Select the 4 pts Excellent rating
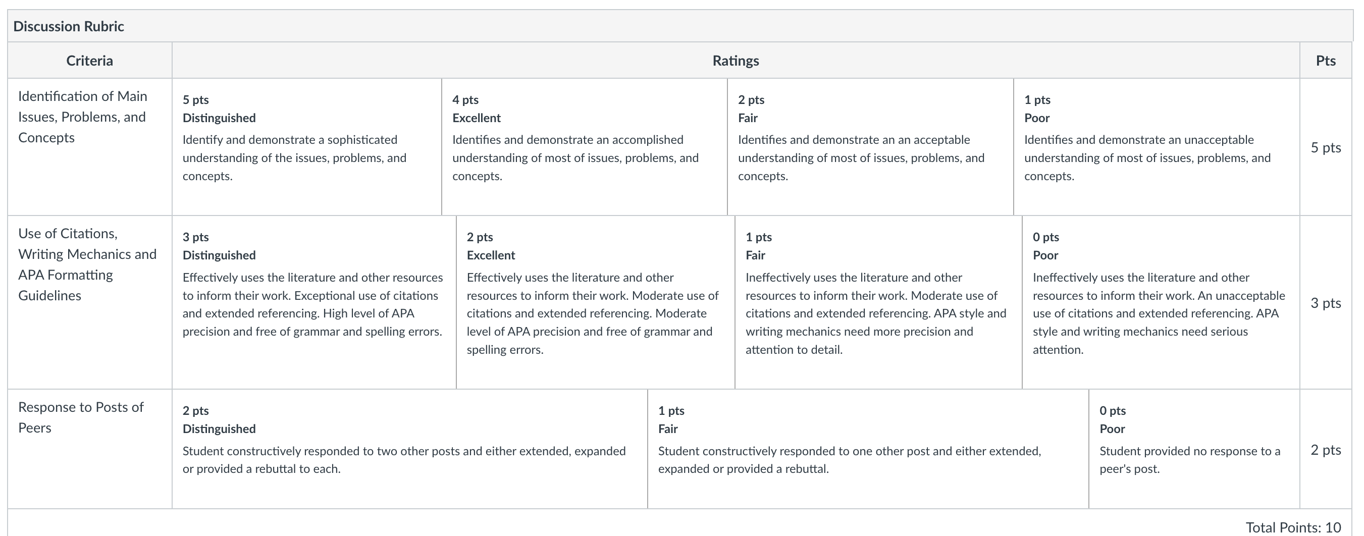This screenshot has width=1364, height=536. click(585, 147)
